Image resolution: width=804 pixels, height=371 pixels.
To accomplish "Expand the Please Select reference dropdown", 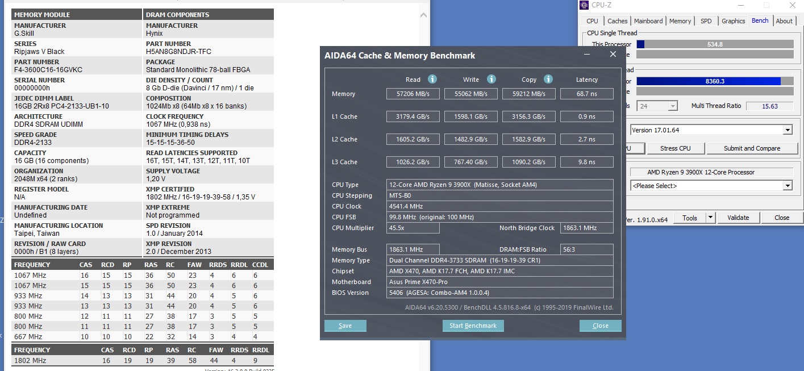I will [x=788, y=186].
